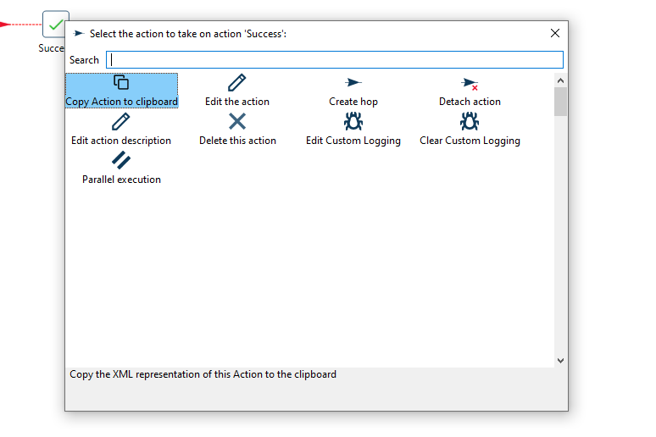656x437 pixels.
Task: Choose the Detach action icon
Action: click(470, 83)
